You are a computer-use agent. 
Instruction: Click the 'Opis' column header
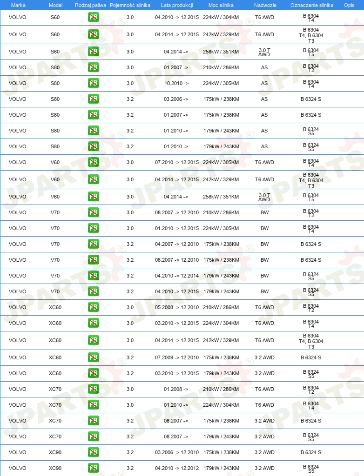click(x=349, y=5)
